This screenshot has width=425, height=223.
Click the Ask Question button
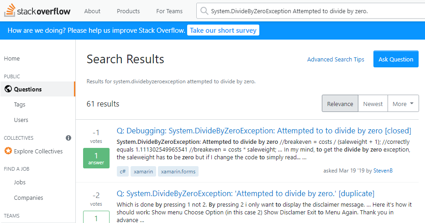[395, 59]
